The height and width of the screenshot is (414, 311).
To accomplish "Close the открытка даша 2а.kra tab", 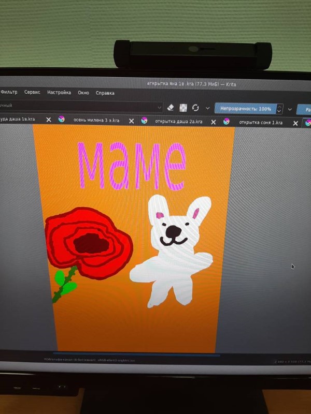I will click(213, 122).
